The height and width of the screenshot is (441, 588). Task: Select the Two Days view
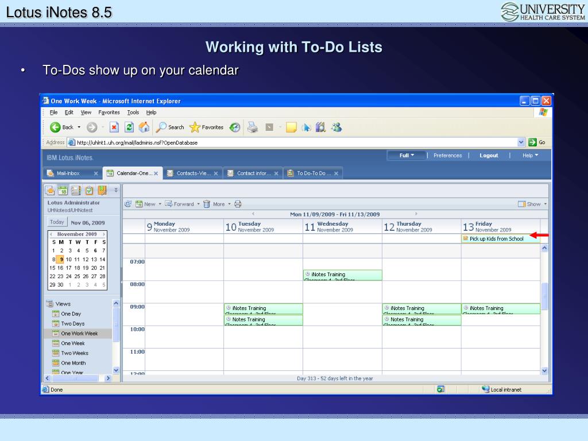[x=73, y=324]
